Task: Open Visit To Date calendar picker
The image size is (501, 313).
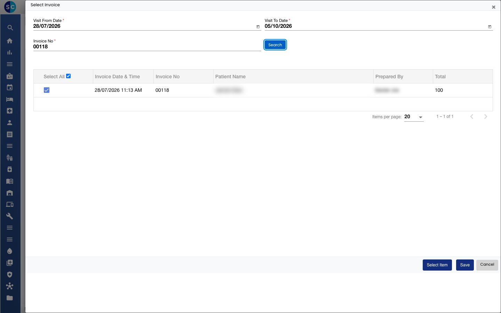Action: 490,27
